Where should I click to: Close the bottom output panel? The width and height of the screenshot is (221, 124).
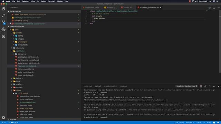(x=219, y=86)
